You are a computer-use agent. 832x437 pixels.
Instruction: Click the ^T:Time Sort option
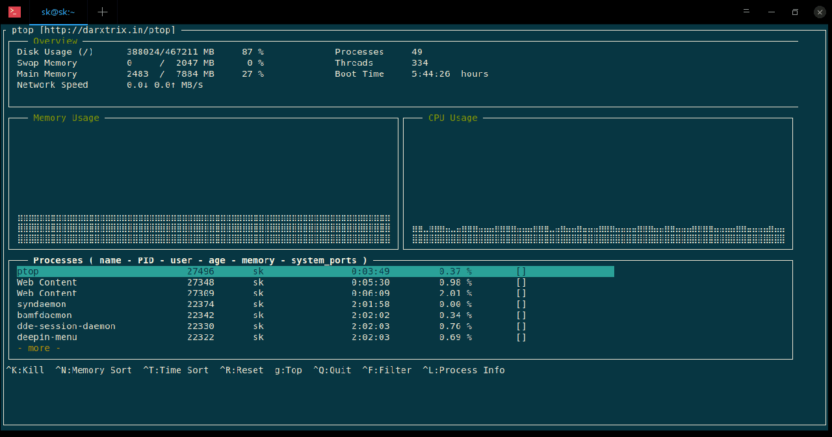click(x=176, y=370)
